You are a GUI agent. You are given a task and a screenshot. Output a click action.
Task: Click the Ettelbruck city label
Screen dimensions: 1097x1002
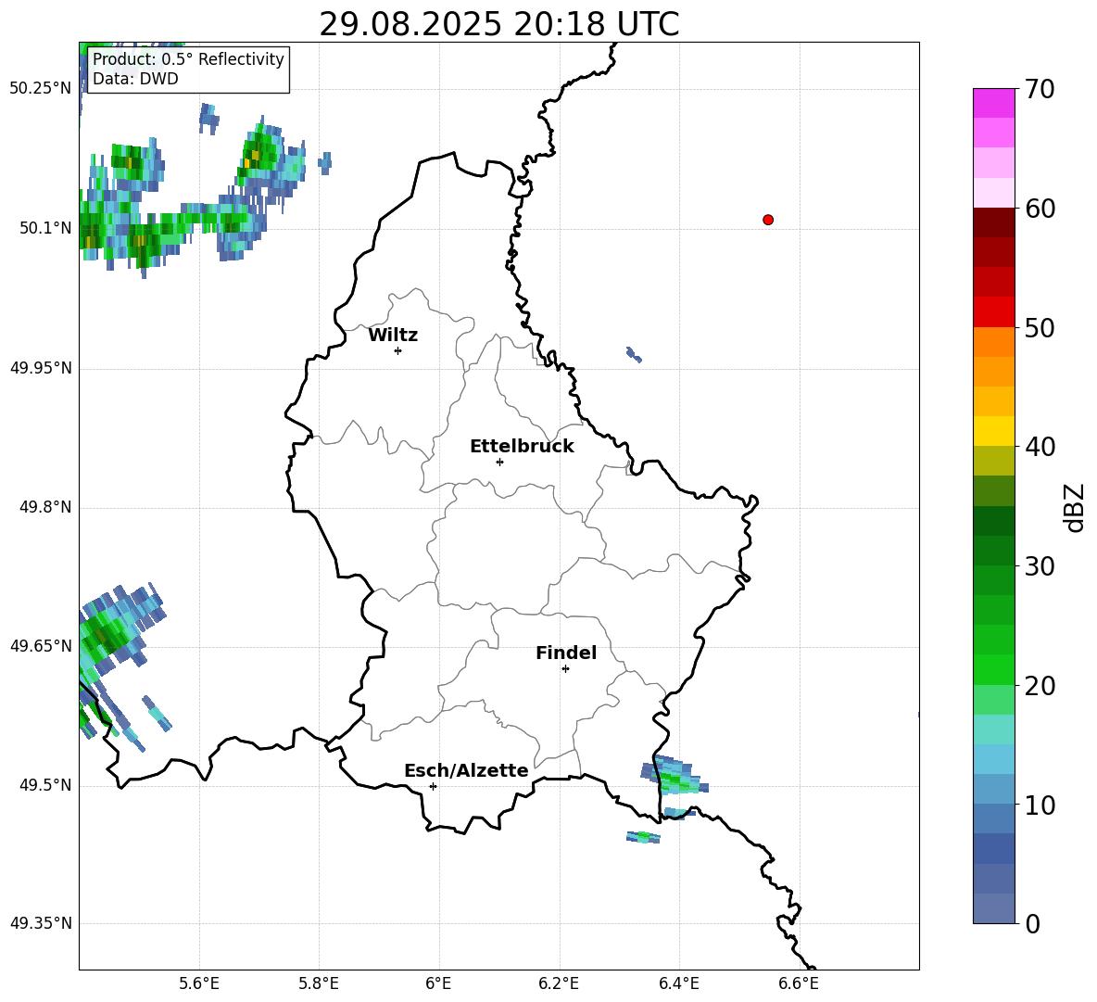click(x=522, y=446)
